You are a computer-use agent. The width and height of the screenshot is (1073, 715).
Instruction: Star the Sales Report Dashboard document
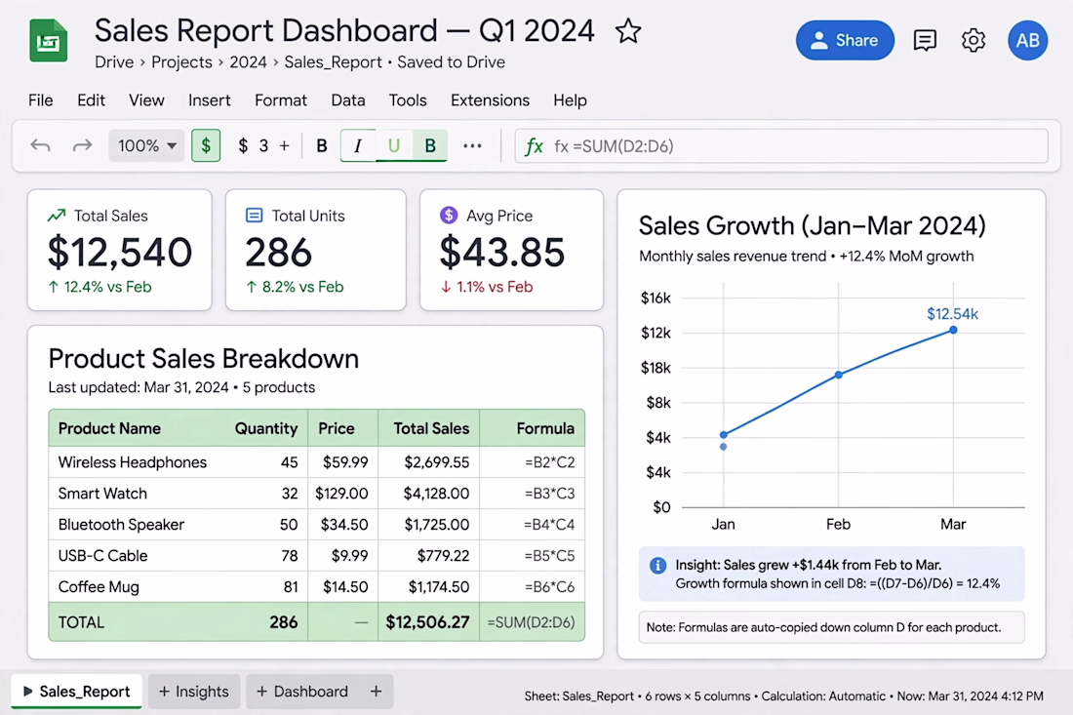pos(627,31)
